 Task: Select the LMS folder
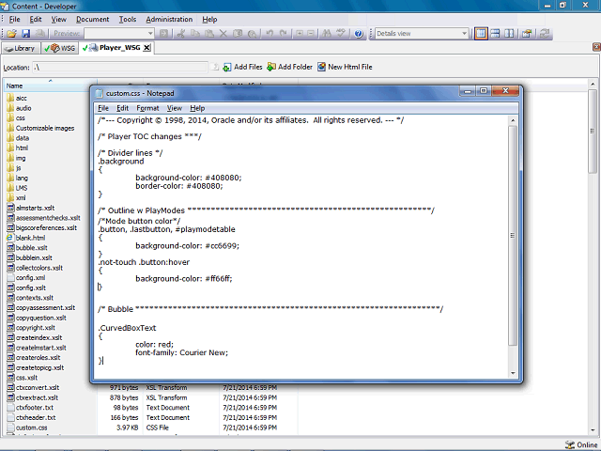(x=17, y=188)
